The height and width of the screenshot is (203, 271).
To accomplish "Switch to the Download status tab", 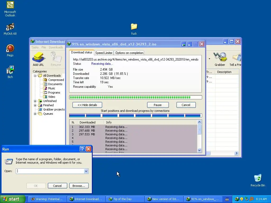I will pos(82,53).
